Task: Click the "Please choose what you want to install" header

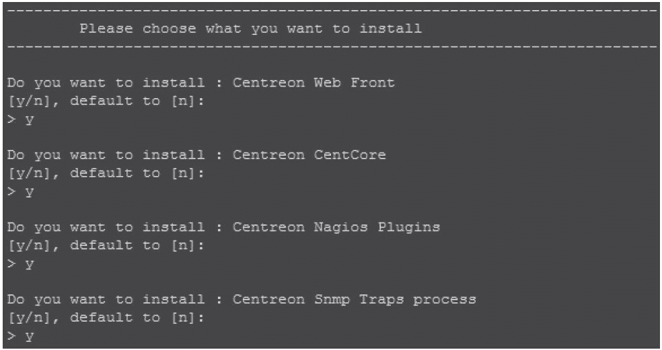Action: pyautogui.click(x=250, y=29)
